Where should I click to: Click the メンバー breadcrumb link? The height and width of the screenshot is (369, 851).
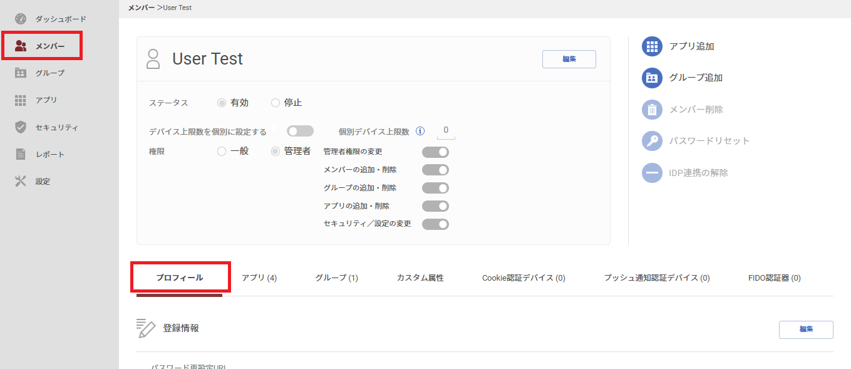click(x=142, y=8)
